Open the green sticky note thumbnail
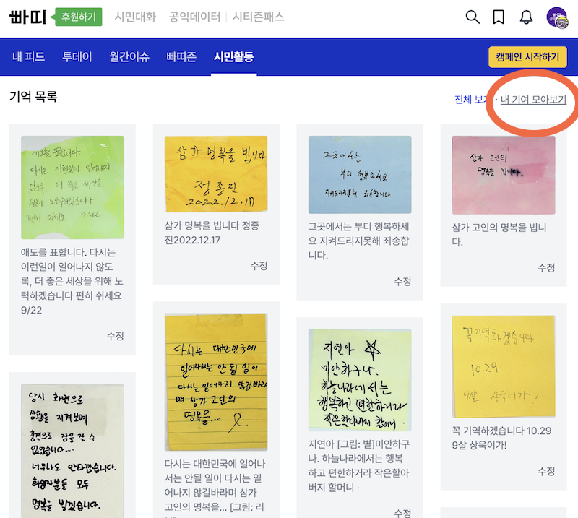 pos(72,187)
